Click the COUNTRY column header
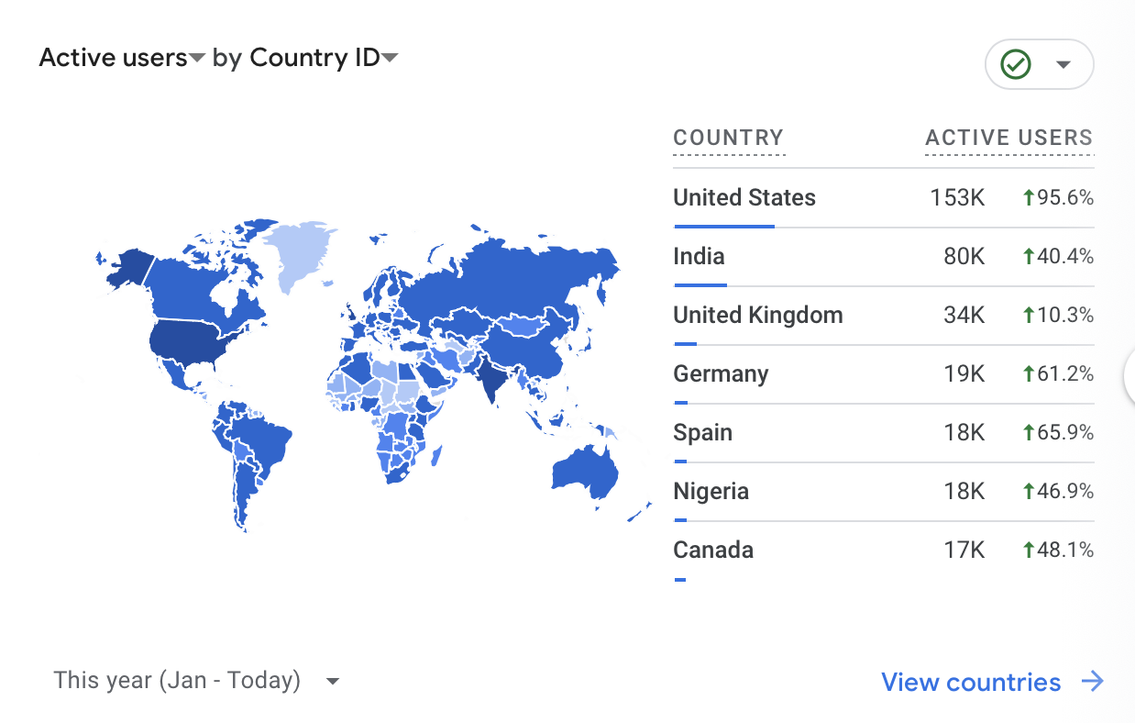This screenshot has height=723, width=1135. click(x=729, y=138)
